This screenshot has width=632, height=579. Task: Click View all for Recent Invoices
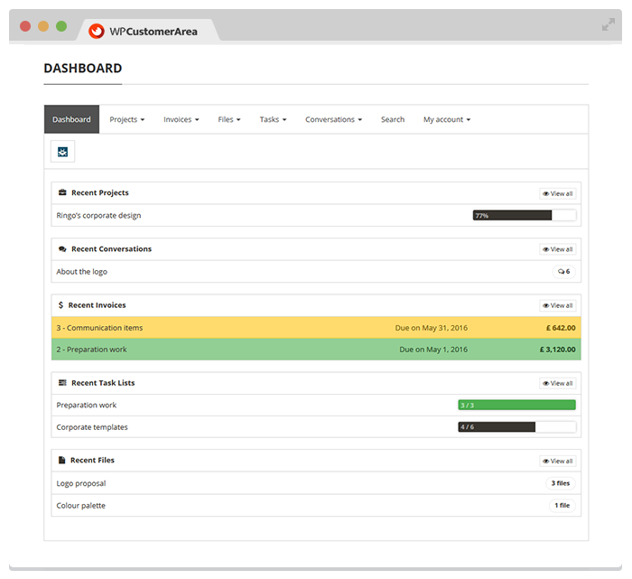click(557, 305)
